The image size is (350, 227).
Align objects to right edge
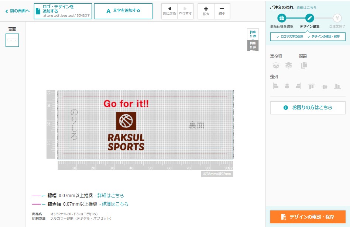[298, 86]
